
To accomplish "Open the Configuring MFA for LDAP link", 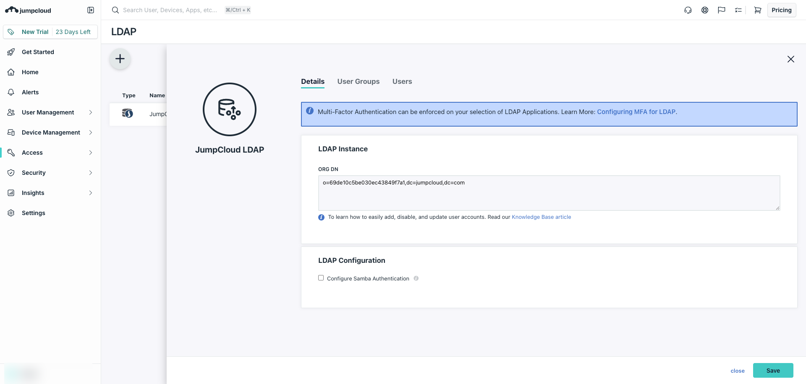I will click(636, 112).
